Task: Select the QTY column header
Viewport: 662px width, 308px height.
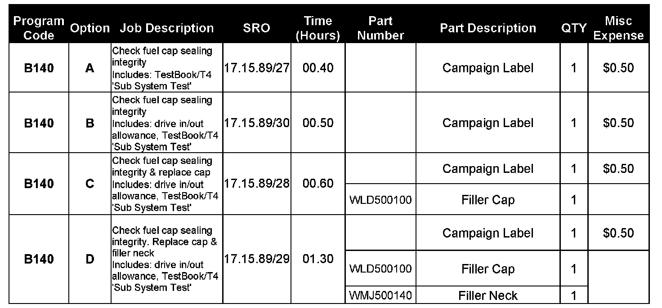Action: pos(574,28)
